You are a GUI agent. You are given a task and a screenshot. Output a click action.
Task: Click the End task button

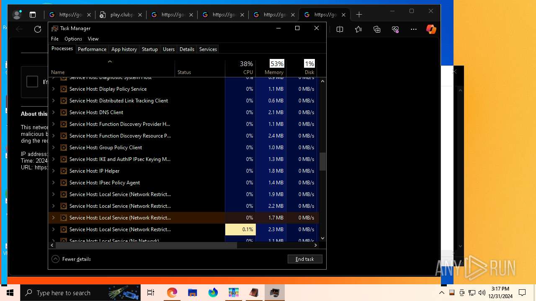tap(305, 259)
